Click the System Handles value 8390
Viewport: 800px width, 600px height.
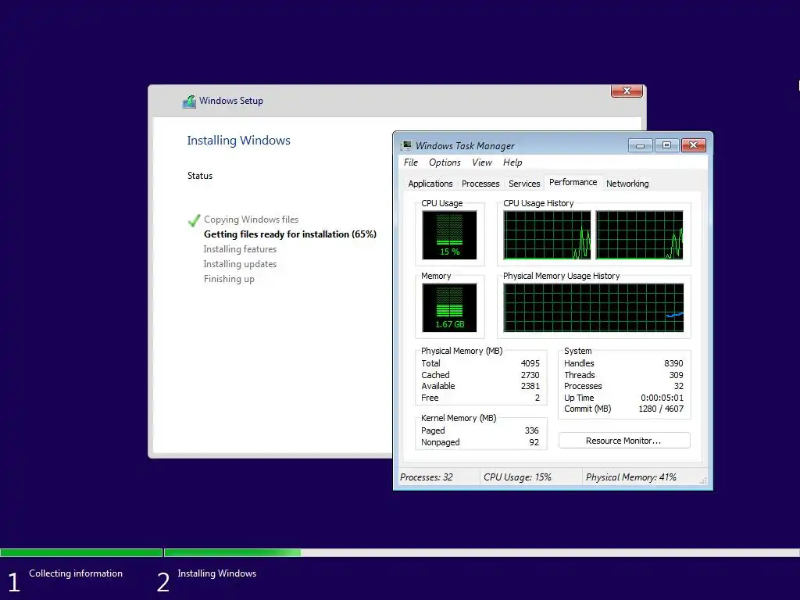click(673, 363)
